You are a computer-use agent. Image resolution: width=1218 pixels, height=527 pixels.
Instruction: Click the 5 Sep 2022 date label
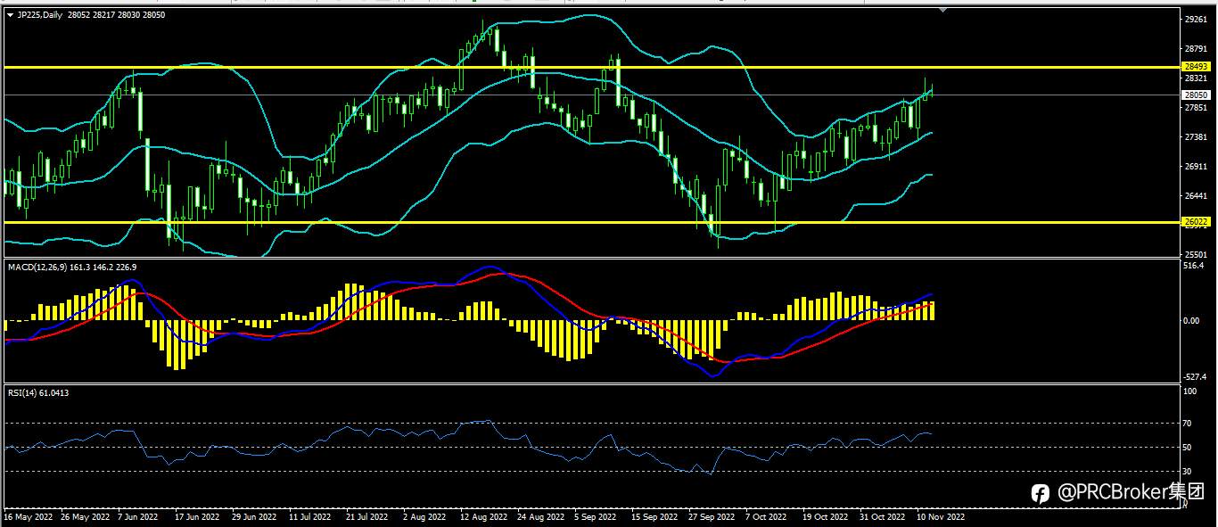click(x=597, y=516)
